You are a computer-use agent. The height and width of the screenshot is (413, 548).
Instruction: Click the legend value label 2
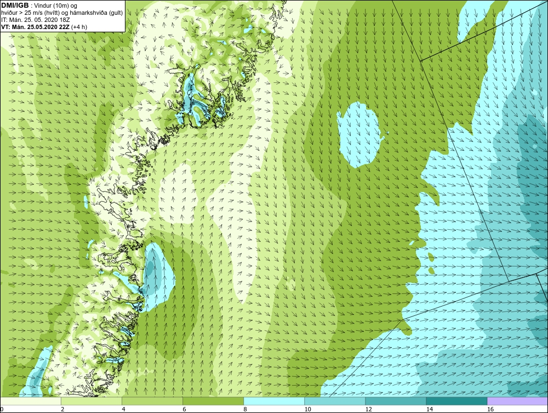click(62, 410)
